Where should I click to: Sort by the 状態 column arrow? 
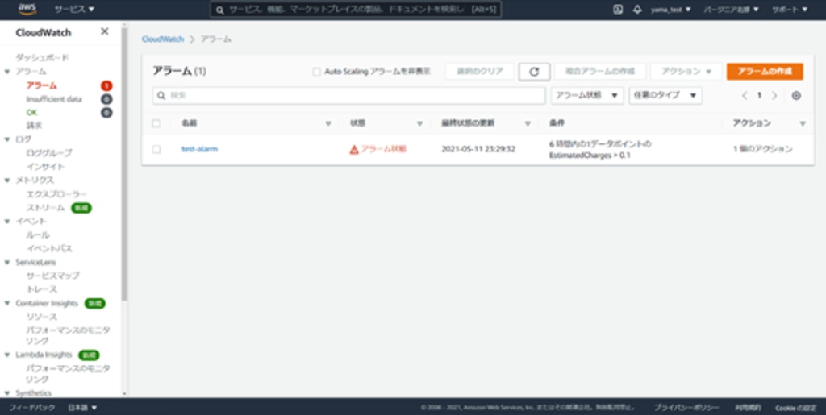pyautogui.click(x=419, y=123)
